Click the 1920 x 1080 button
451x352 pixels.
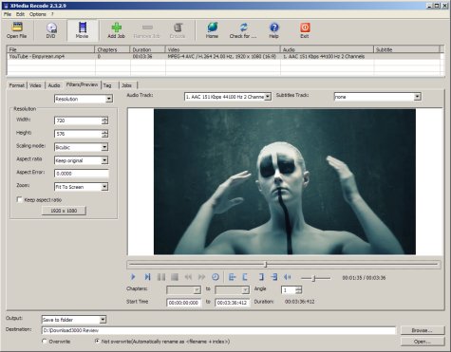point(64,211)
